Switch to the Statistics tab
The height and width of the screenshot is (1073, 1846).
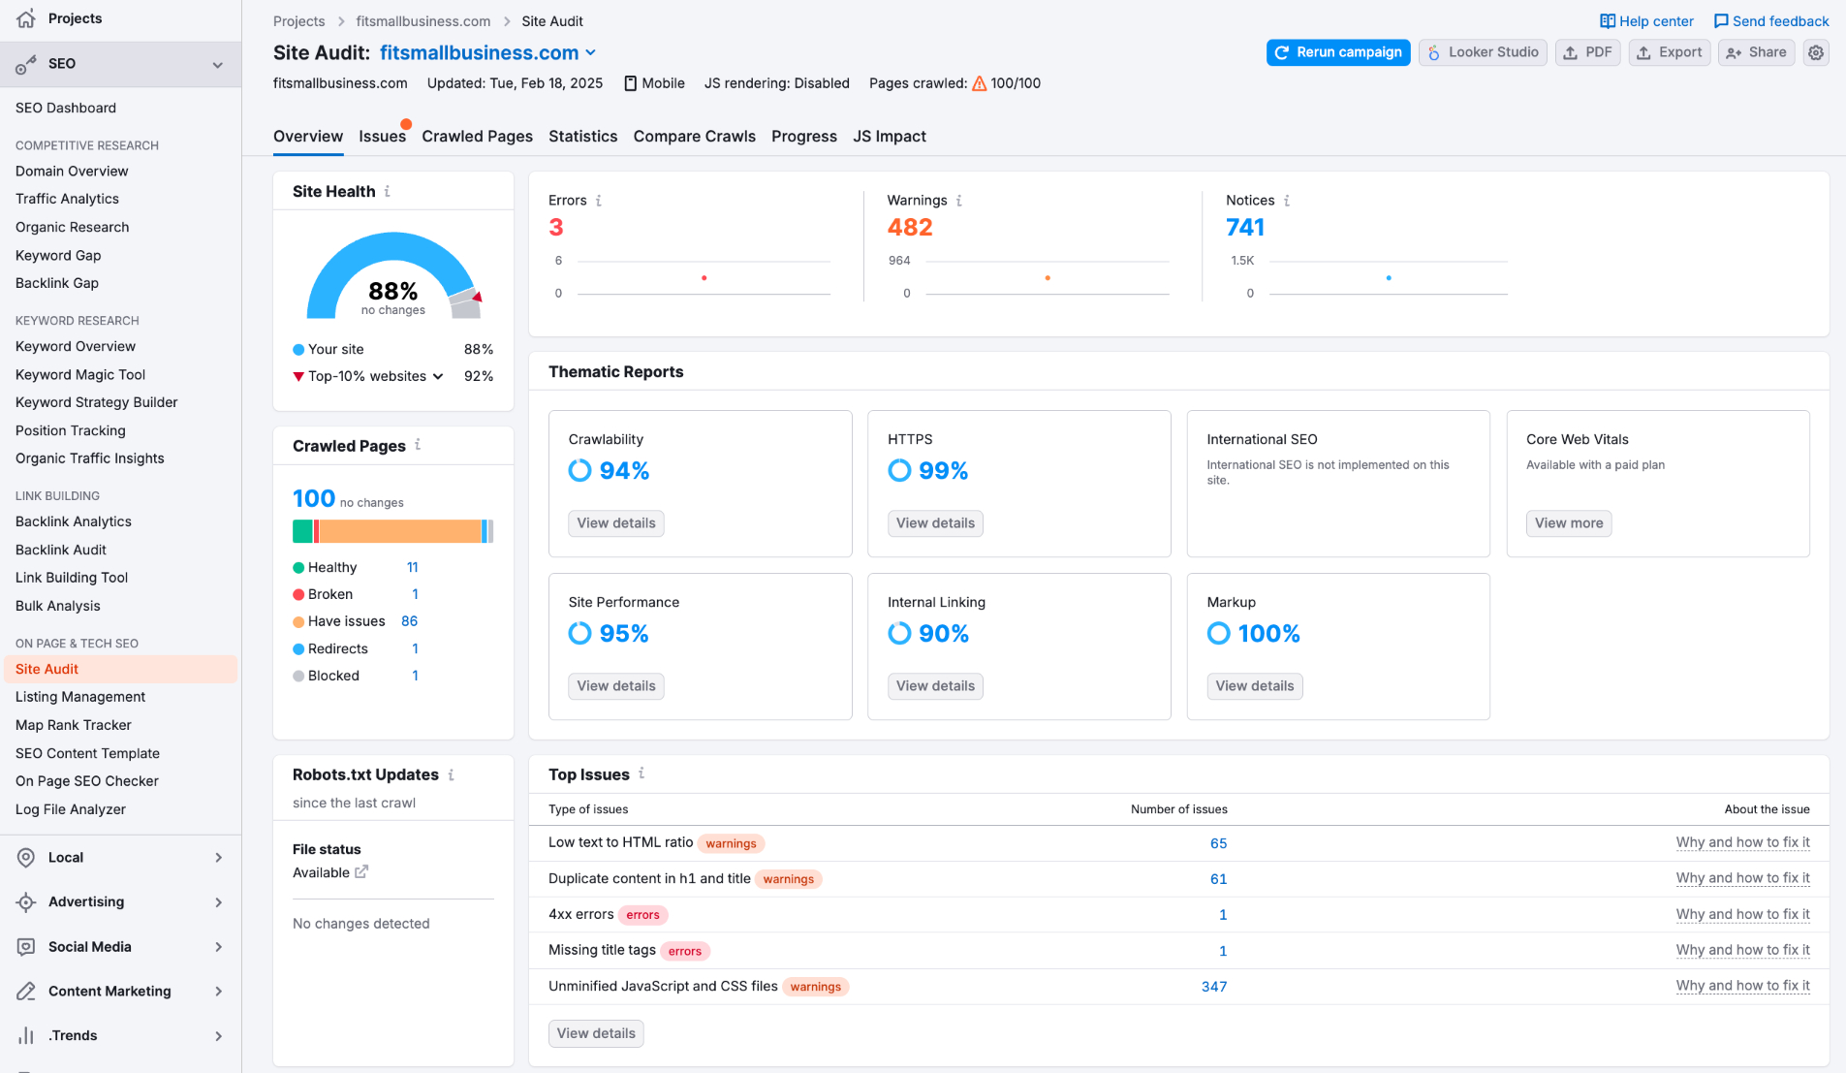point(582,137)
